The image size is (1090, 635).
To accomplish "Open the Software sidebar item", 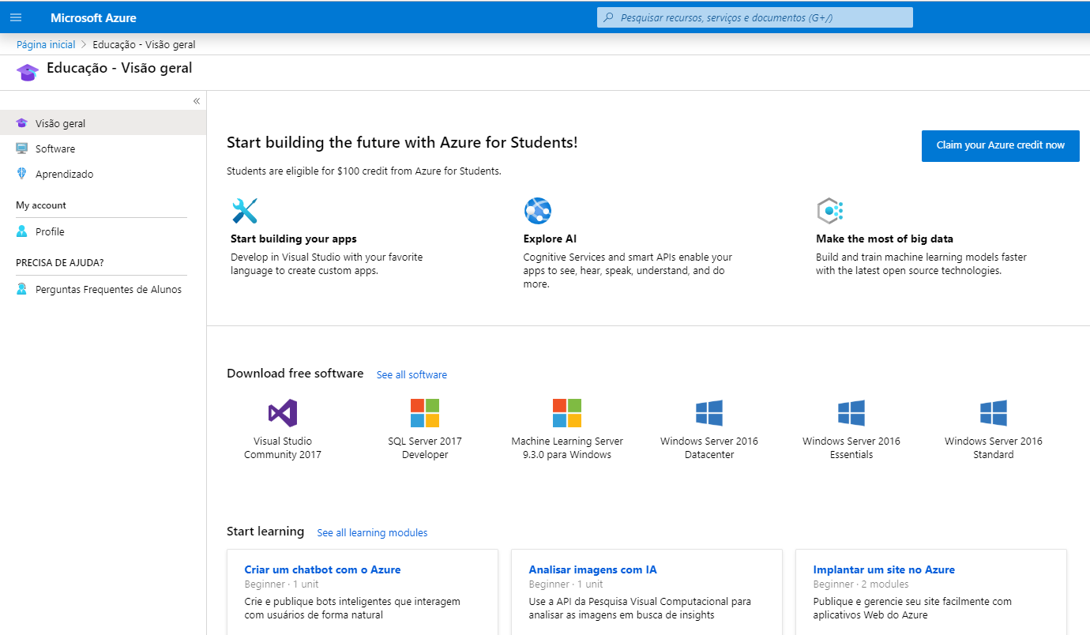I will pyautogui.click(x=55, y=148).
